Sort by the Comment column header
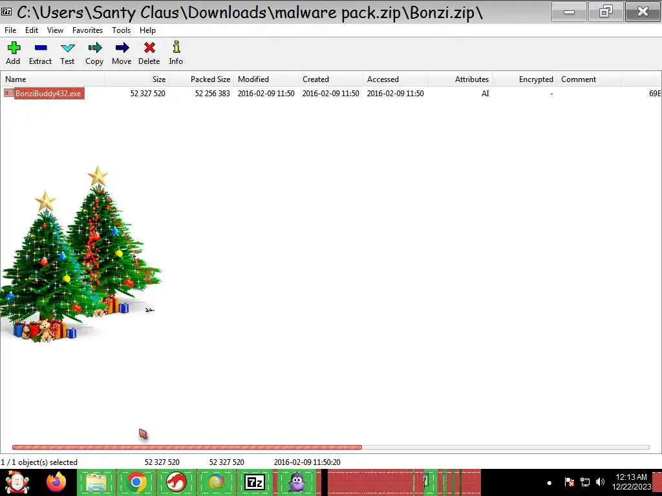Image resolution: width=662 pixels, height=496 pixels. (x=589, y=79)
